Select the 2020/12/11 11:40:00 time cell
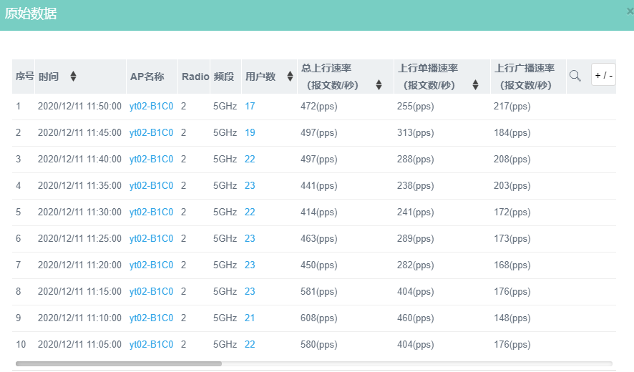Image resolution: width=634 pixels, height=372 pixels. [79, 160]
